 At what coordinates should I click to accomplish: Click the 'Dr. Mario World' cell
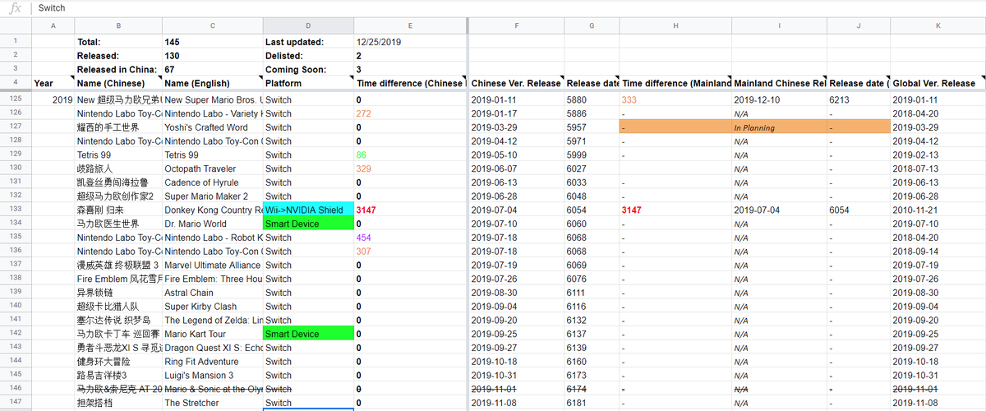click(x=213, y=224)
